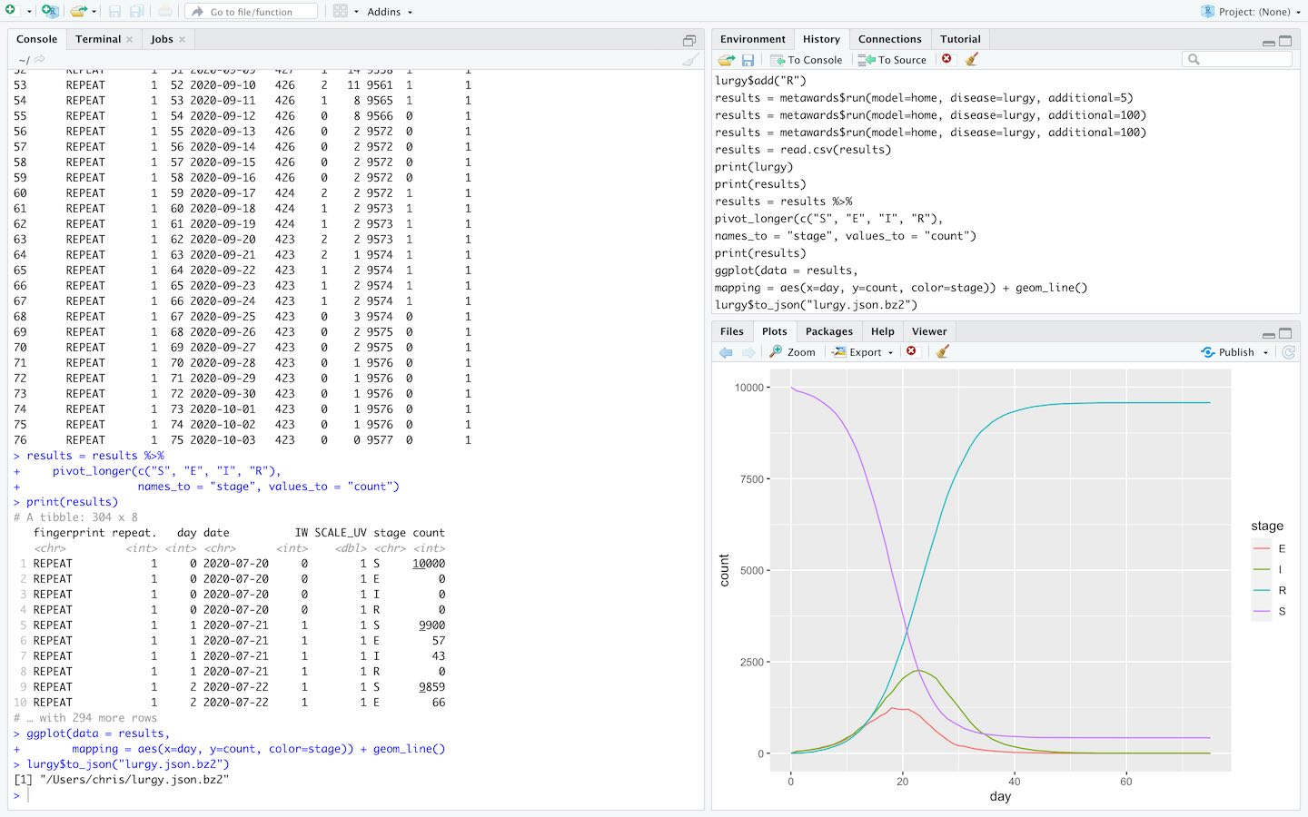Click the New File icon
Screen dimensions: 1308x817
tap(11, 11)
